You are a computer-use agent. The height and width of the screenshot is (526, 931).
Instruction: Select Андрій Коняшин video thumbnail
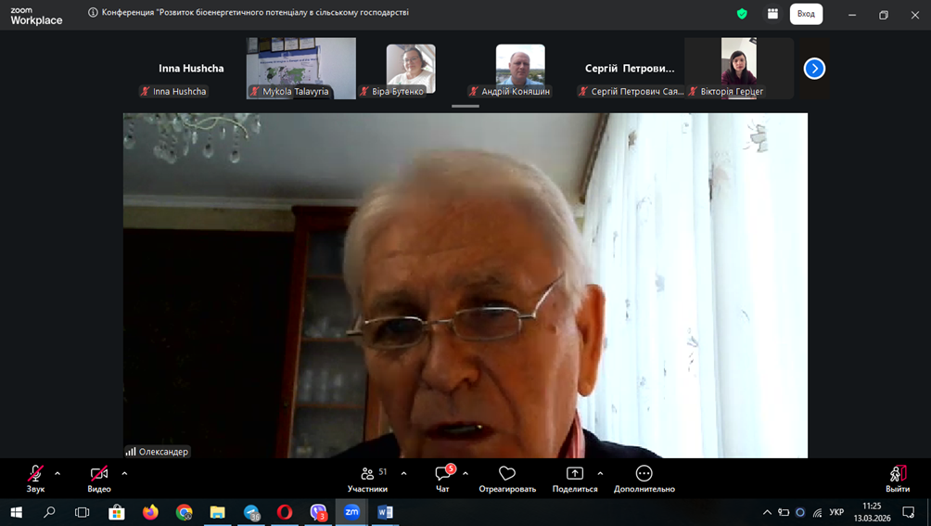coord(520,69)
